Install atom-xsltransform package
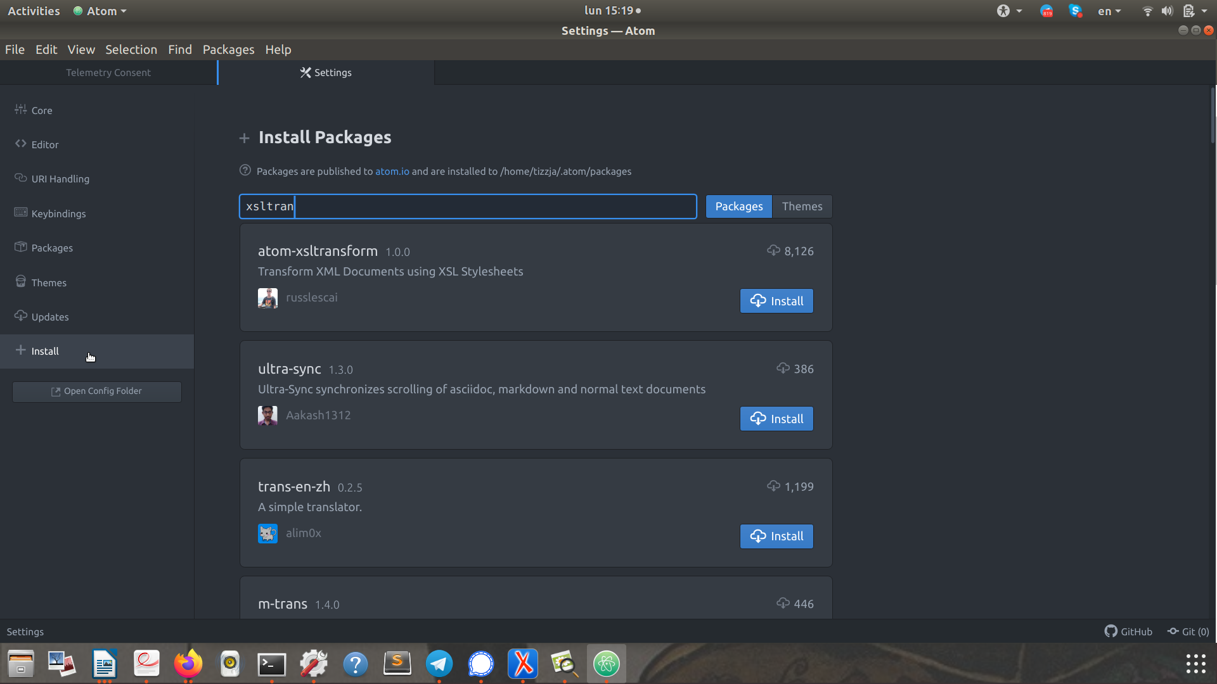This screenshot has width=1217, height=684. pyautogui.click(x=776, y=301)
